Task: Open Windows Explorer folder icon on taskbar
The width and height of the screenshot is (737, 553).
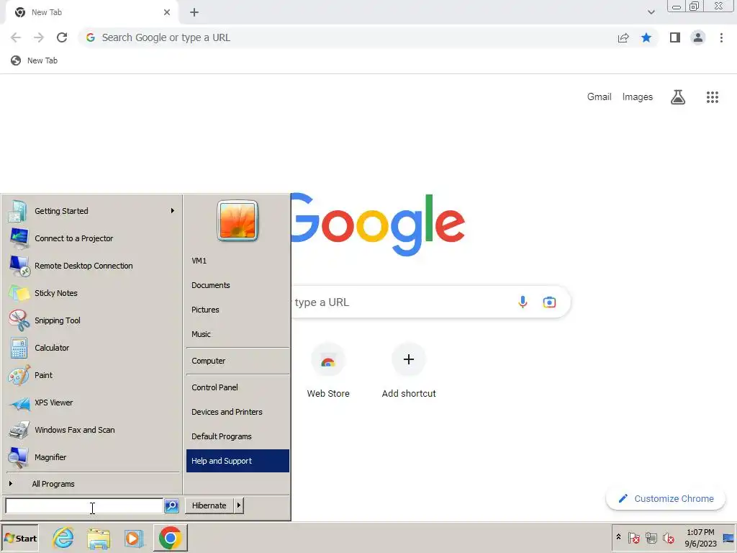Action: (x=99, y=539)
